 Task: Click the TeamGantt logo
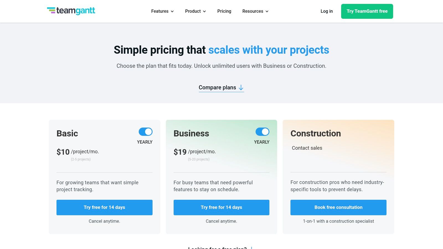point(71,11)
